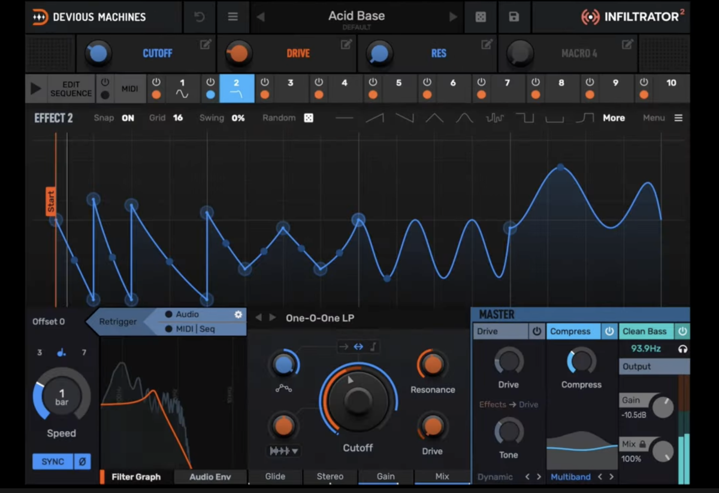Image resolution: width=719 pixels, height=493 pixels.
Task: Go to the next preset arrow
Action: click(454, 17)
